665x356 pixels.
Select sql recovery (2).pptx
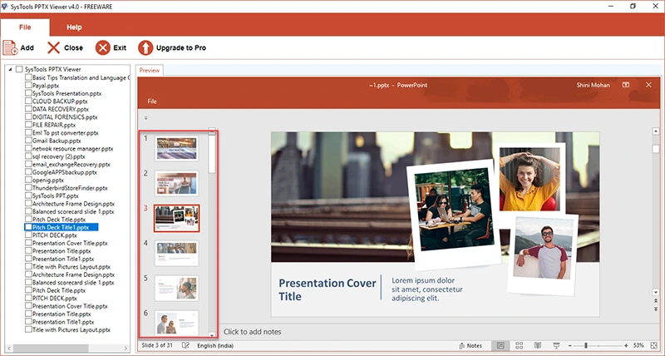pyautogui.click(x=58, y=156)
